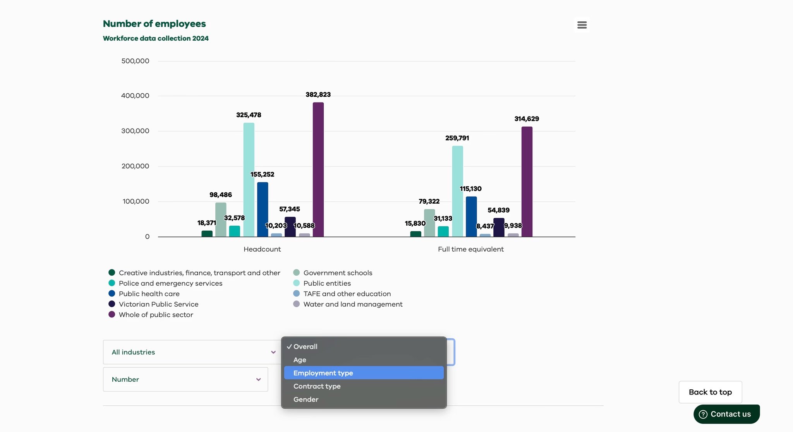Screen dimensions: 793x432
Task: Select Gender from the breakdown menu
Action: [306, 399]
